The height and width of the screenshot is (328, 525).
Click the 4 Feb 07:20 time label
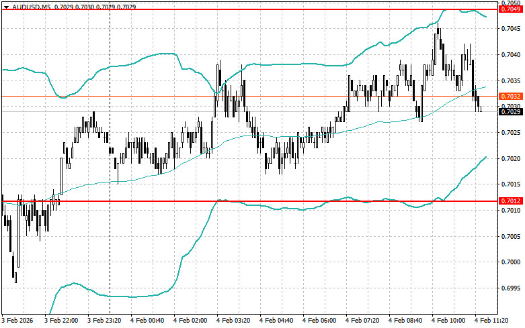(362, 321)
